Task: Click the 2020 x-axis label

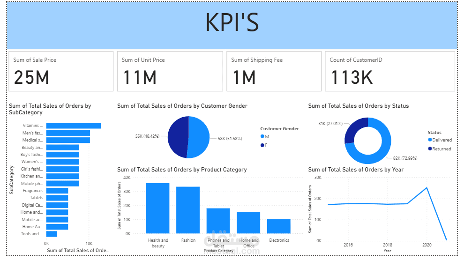Action: tap(427, 245)
